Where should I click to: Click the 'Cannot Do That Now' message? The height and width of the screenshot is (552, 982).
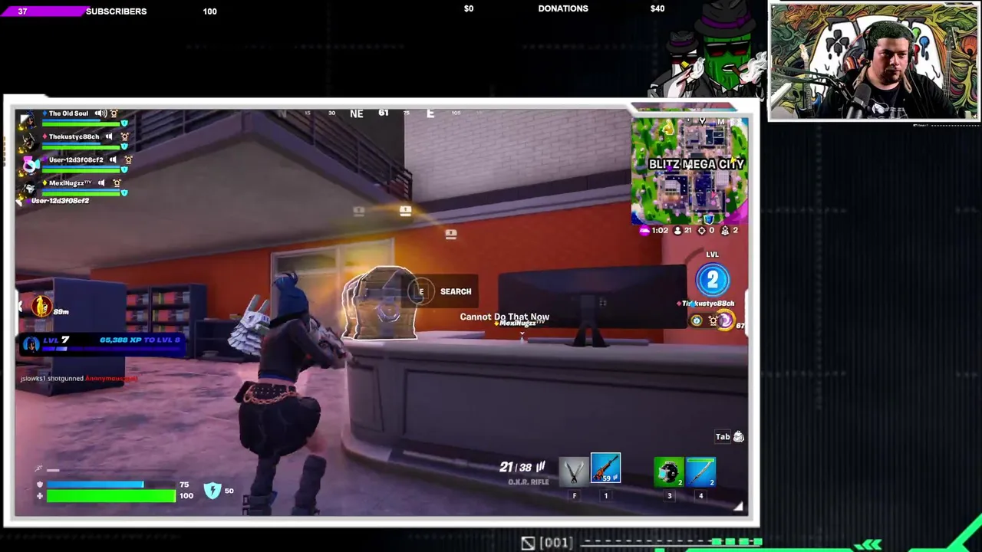(504, 317)
